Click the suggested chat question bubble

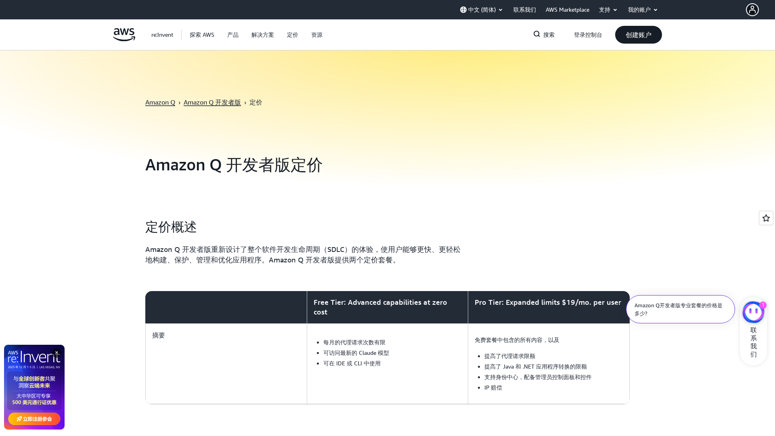(680, 309)
